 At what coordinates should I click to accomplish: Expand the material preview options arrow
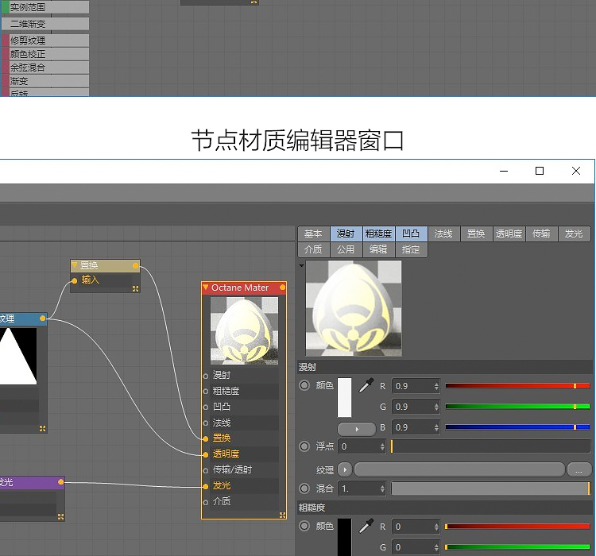tap(301, 265)
